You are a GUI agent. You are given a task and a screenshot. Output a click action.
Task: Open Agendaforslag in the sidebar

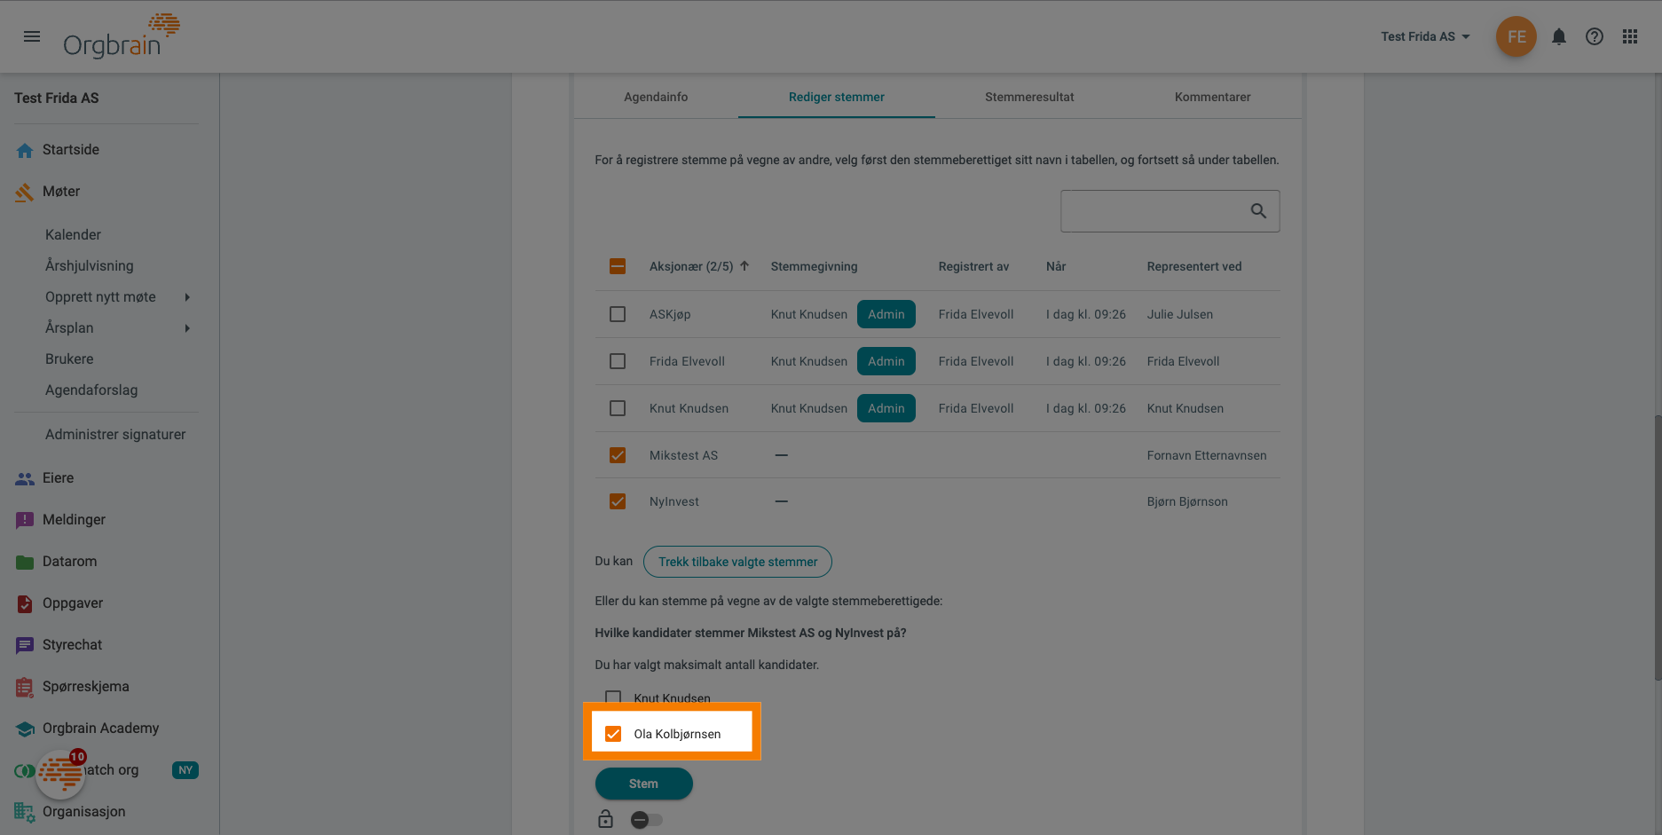(91, 390)
